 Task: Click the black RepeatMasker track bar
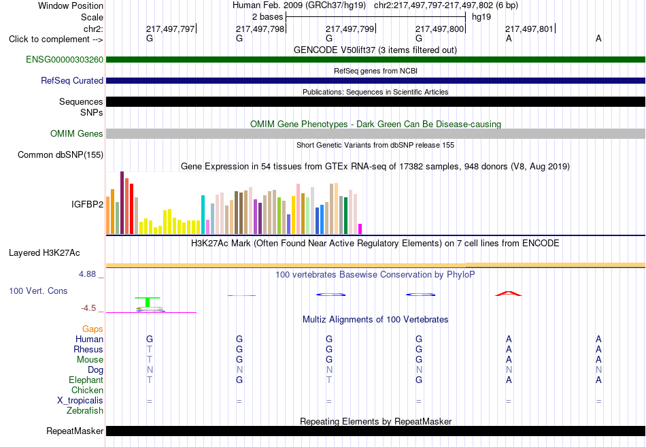point(376,431)
